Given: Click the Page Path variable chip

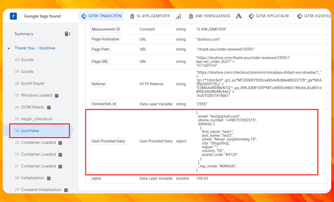Looking at the screenshot, I should pos(100,49).
